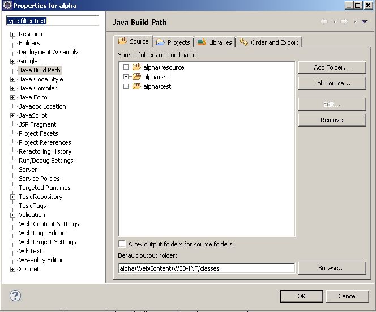
Task: Expand the Java Code Style node
Action: 12,79
